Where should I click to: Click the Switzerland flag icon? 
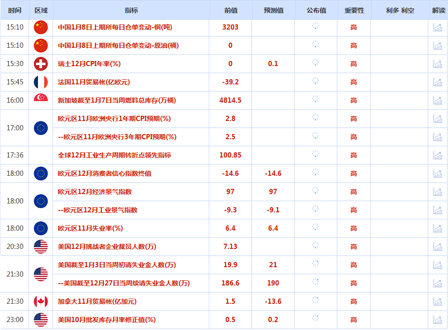click(41, 64)
